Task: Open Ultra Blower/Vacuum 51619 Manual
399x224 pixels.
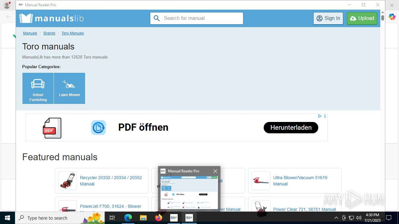Action: pyautogui.click(x=300, y=181)
